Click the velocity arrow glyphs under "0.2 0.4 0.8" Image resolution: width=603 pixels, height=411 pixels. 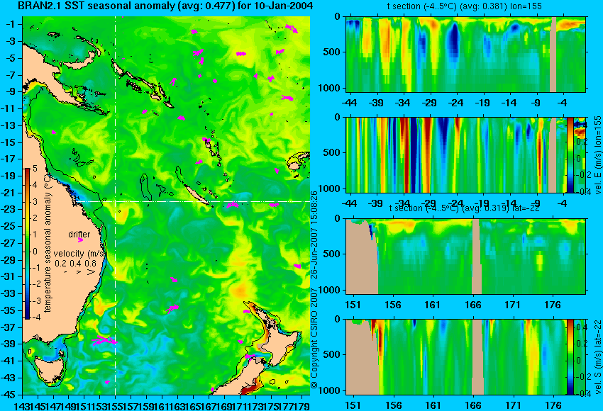(79, 272)
